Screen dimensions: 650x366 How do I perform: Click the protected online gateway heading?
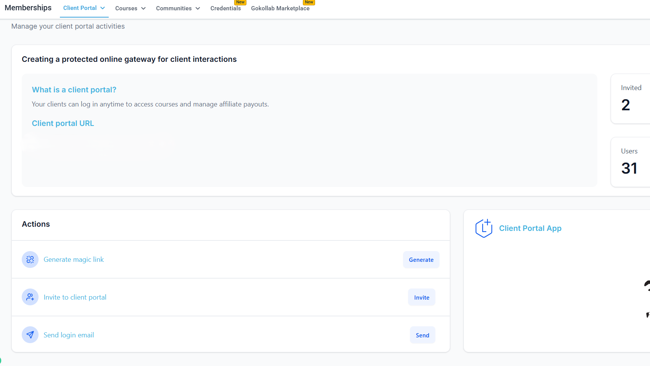(x=129, y=59)
